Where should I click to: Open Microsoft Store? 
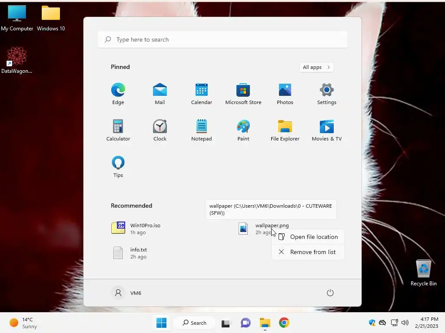point(243,94)
